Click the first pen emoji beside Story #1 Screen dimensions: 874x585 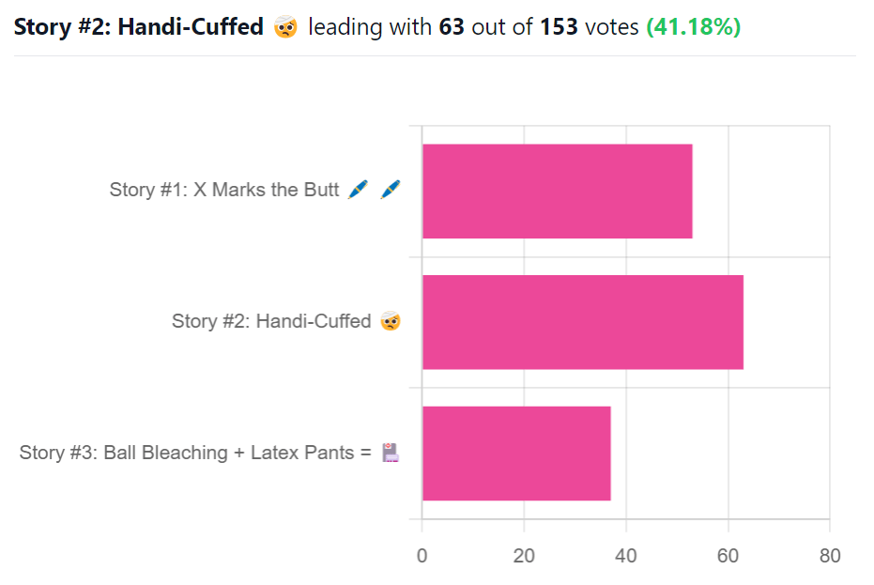pyautogui.click(x=358, y=190)
